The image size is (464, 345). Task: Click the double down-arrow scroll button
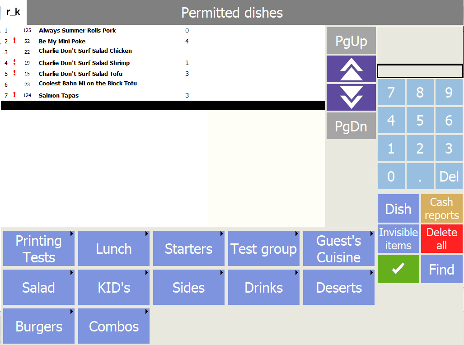(x=351, y=97)
